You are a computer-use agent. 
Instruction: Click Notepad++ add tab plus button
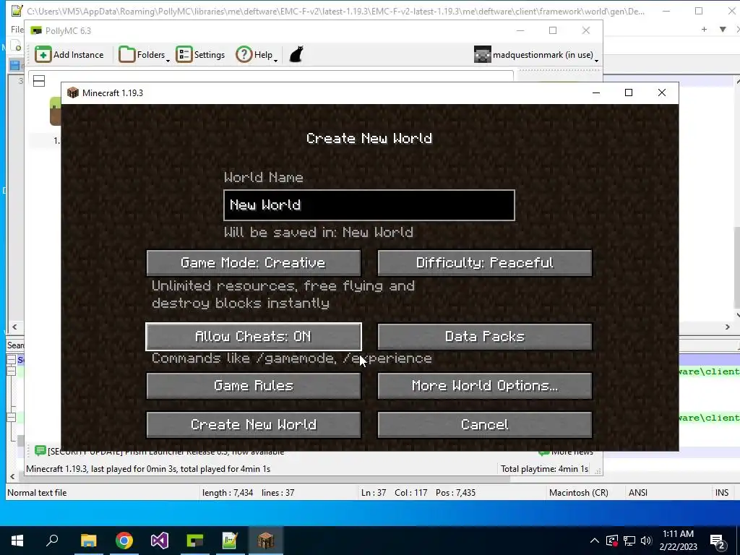[704, 29]
